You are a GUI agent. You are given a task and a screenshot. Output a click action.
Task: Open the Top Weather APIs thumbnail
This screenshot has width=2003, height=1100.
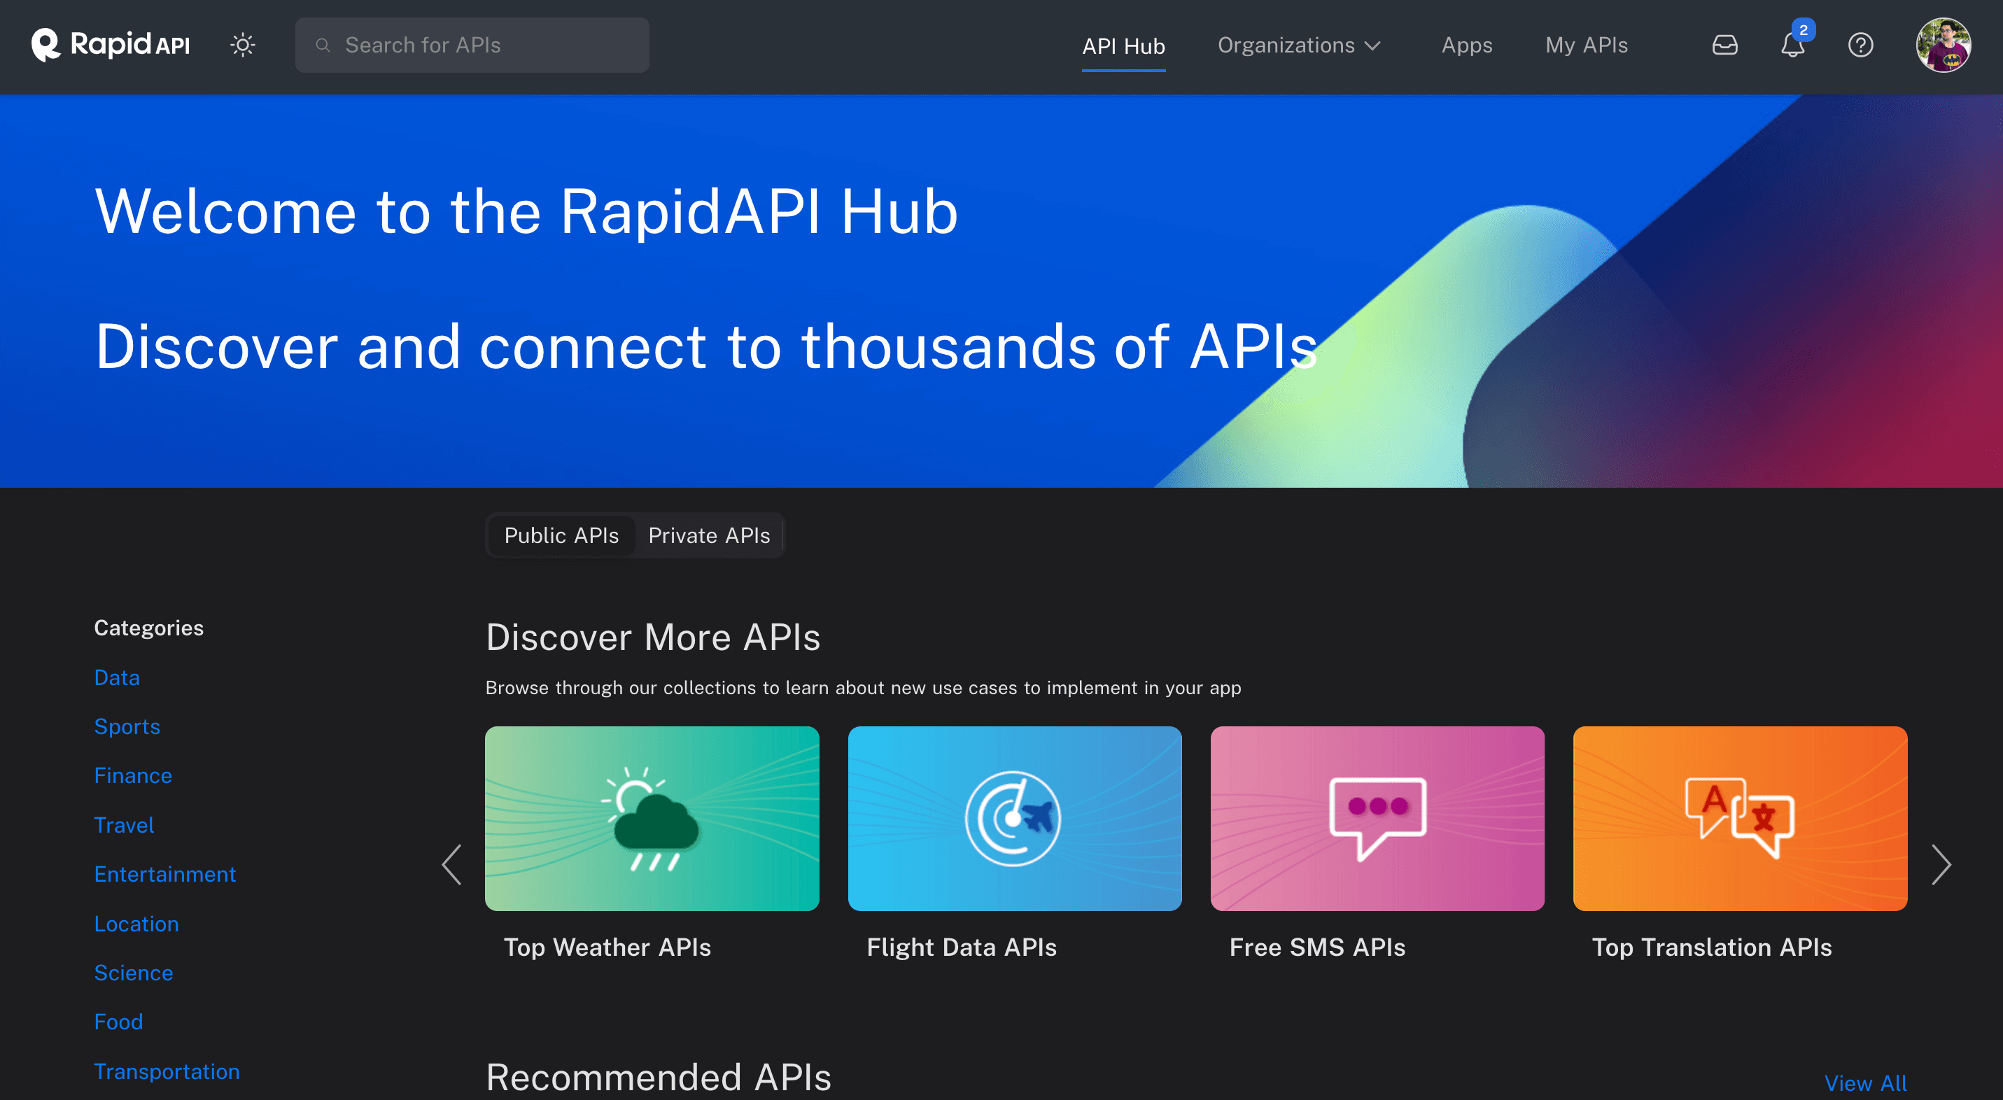pyautogui.click(x=652, y=818)
